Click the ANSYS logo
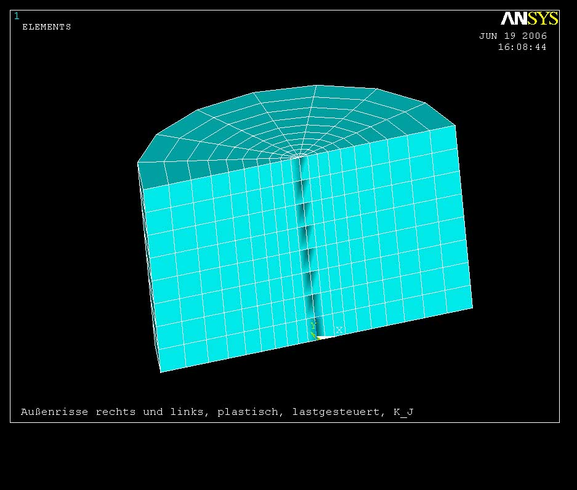 [529, 18]
